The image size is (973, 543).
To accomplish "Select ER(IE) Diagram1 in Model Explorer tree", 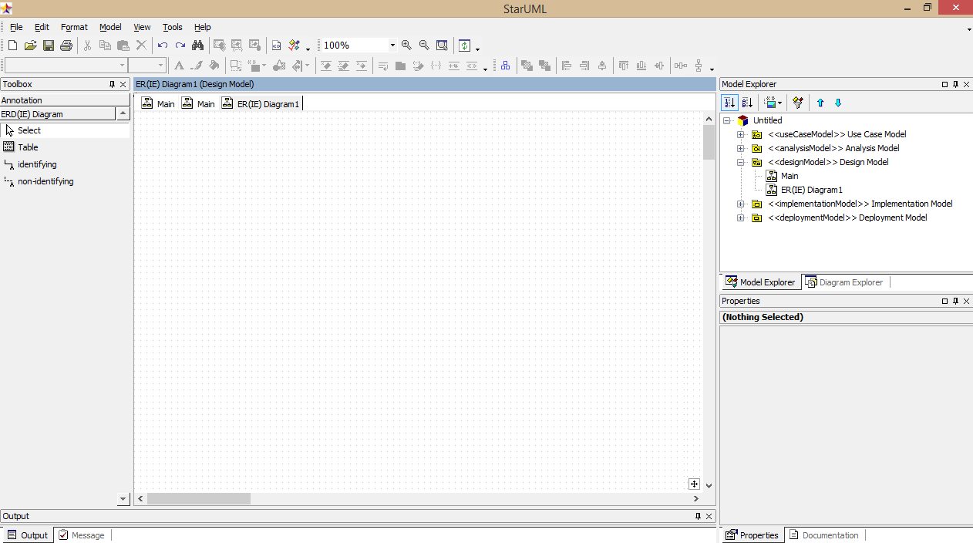I will (812, 190).
